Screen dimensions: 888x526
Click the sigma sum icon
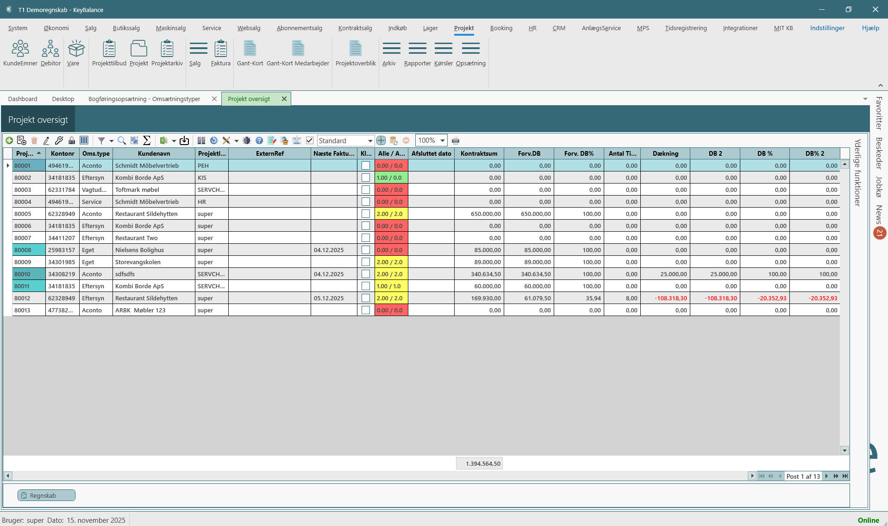click(147, 140)
